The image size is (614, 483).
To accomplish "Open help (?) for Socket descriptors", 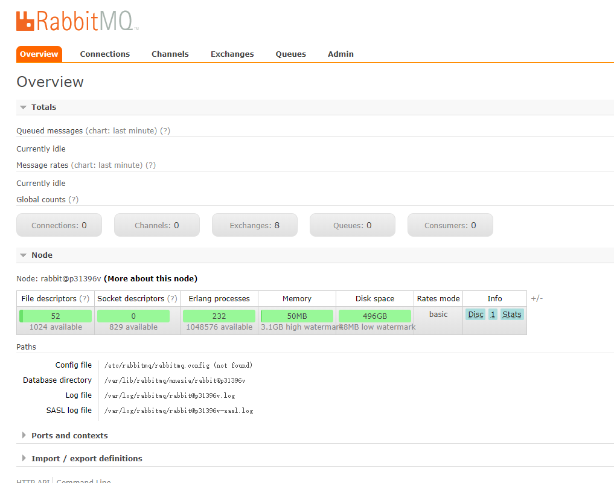I will (172, 298).
